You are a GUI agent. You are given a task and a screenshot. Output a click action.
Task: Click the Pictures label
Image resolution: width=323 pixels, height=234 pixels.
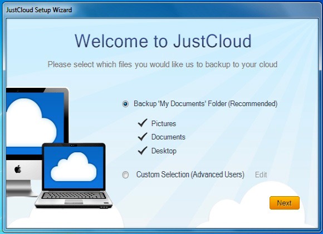[x=164, y=123]
